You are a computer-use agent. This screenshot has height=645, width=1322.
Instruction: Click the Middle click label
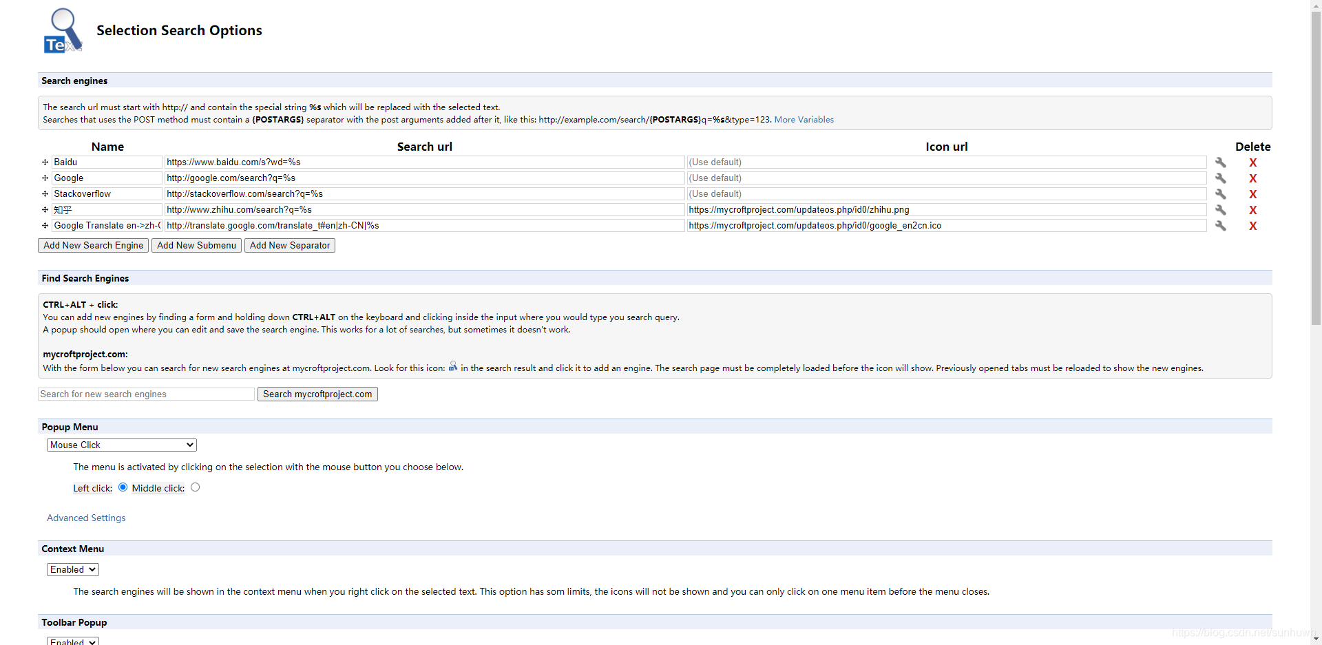tap(158, 489)
